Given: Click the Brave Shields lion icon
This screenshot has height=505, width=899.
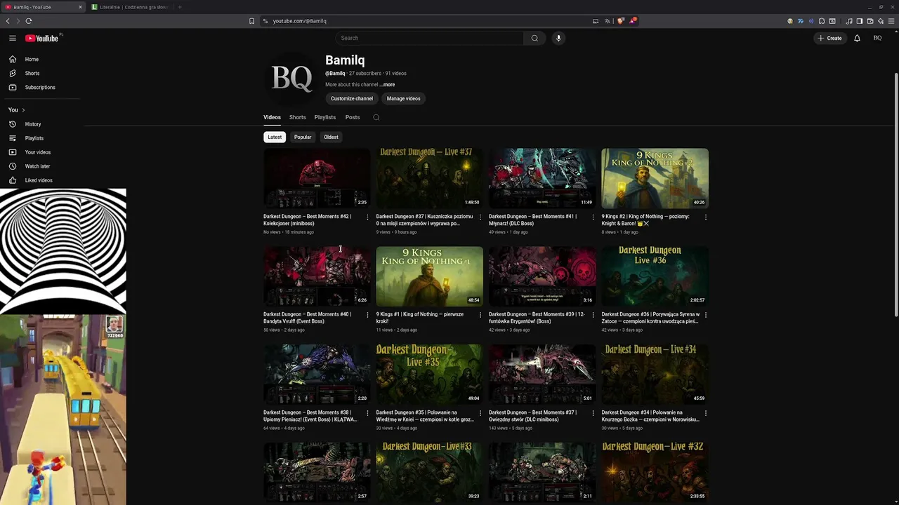Looking at the screenshot, I should [x=621, y=21].
